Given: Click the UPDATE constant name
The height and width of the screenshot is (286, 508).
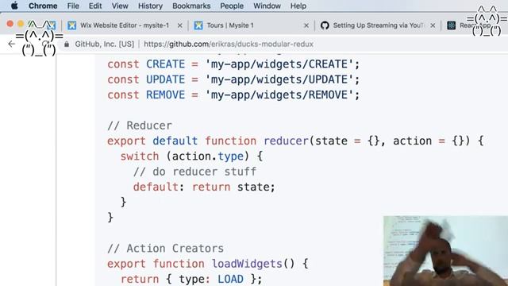Looking at the screenshot, I should [165, 79].
